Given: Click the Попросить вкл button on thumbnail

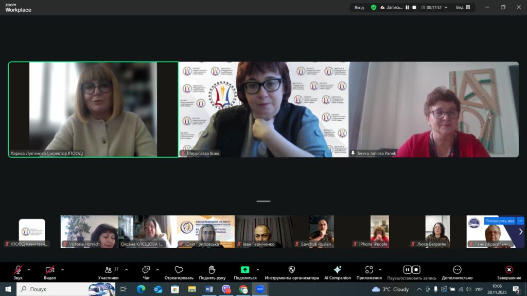Looking at the screenshot, I should click(x=500, y=221).
